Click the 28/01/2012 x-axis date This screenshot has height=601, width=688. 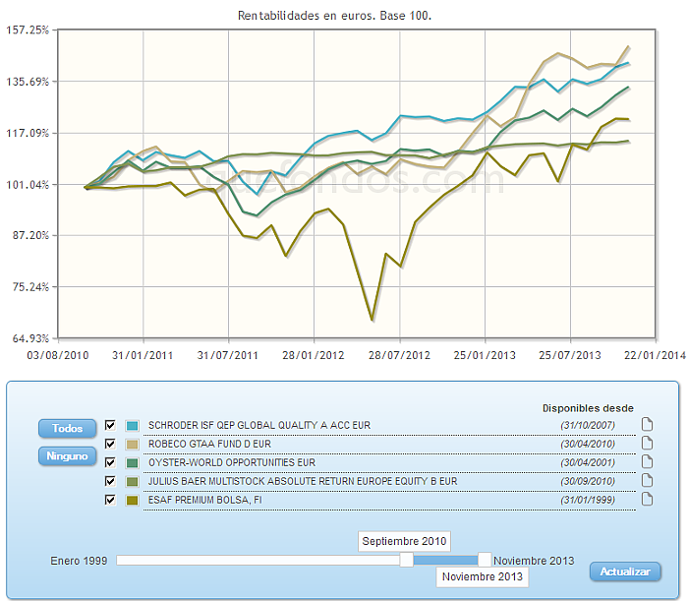coord(314,355)
